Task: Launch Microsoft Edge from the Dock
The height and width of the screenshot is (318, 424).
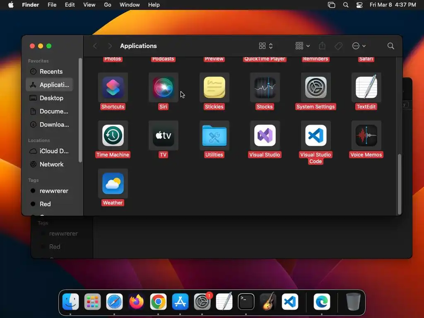Action: pyautogui.click(x=322, y=301)
